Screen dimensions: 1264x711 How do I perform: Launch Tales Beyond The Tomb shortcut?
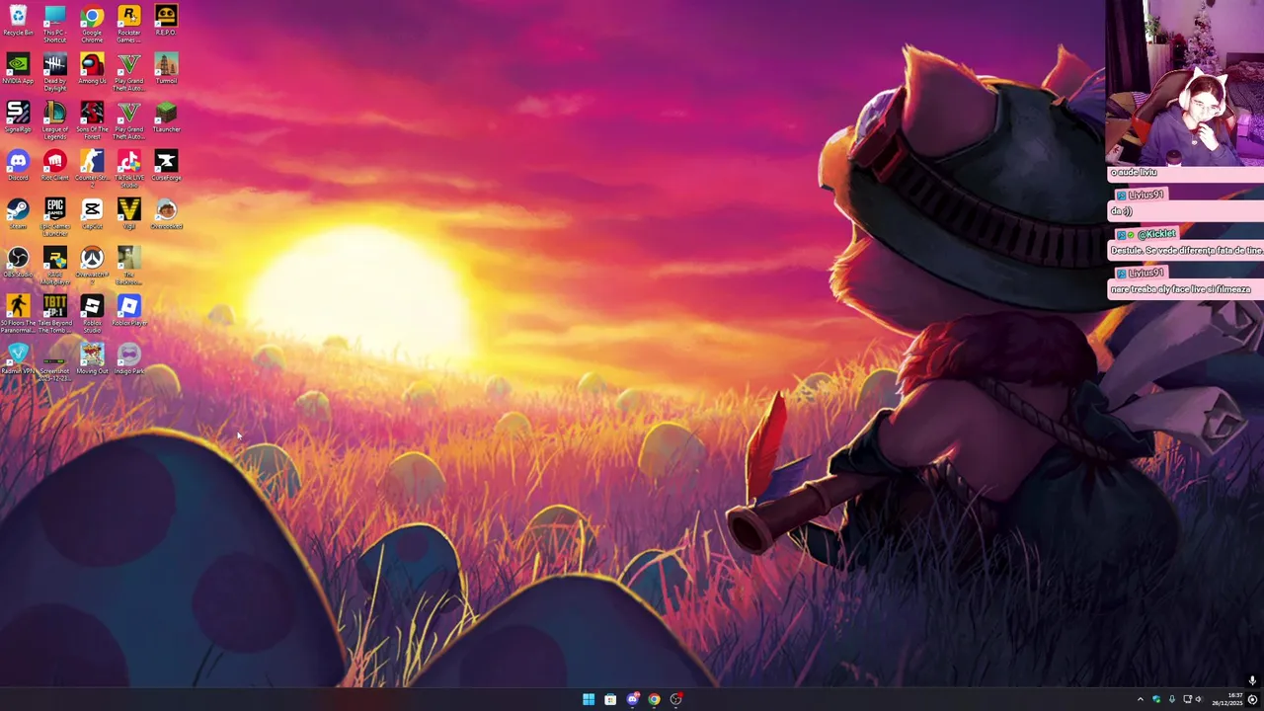(55, 314)
